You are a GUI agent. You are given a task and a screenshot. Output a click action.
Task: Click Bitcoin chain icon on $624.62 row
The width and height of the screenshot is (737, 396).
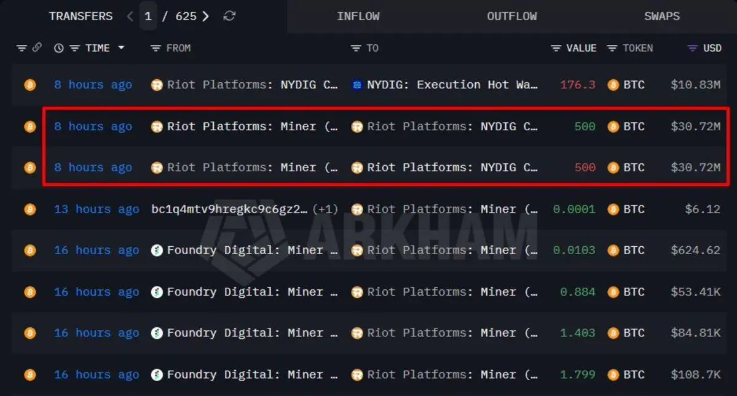[30, 250]
